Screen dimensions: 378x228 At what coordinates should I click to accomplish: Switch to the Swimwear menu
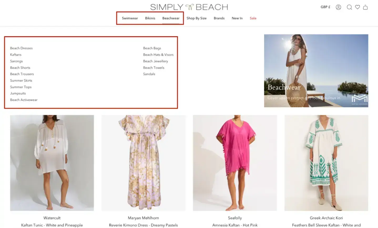130,18
